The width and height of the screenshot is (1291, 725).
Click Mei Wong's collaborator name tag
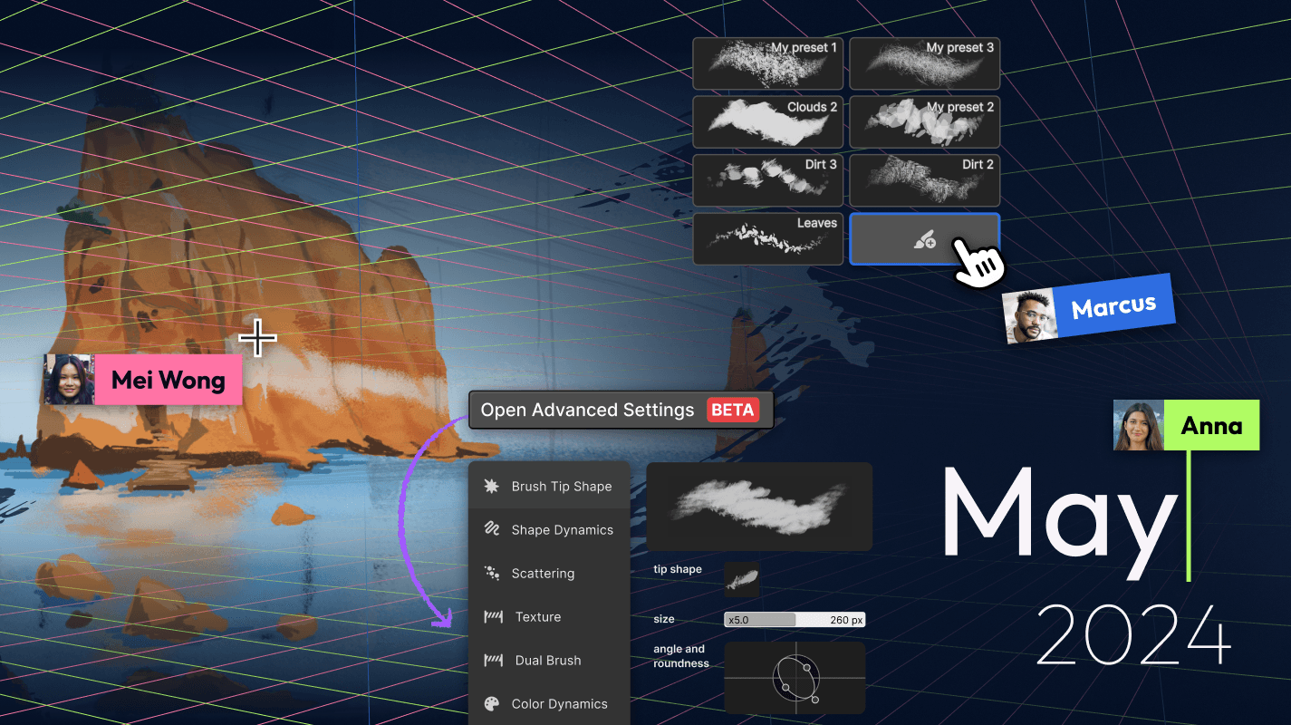(168, 380)
